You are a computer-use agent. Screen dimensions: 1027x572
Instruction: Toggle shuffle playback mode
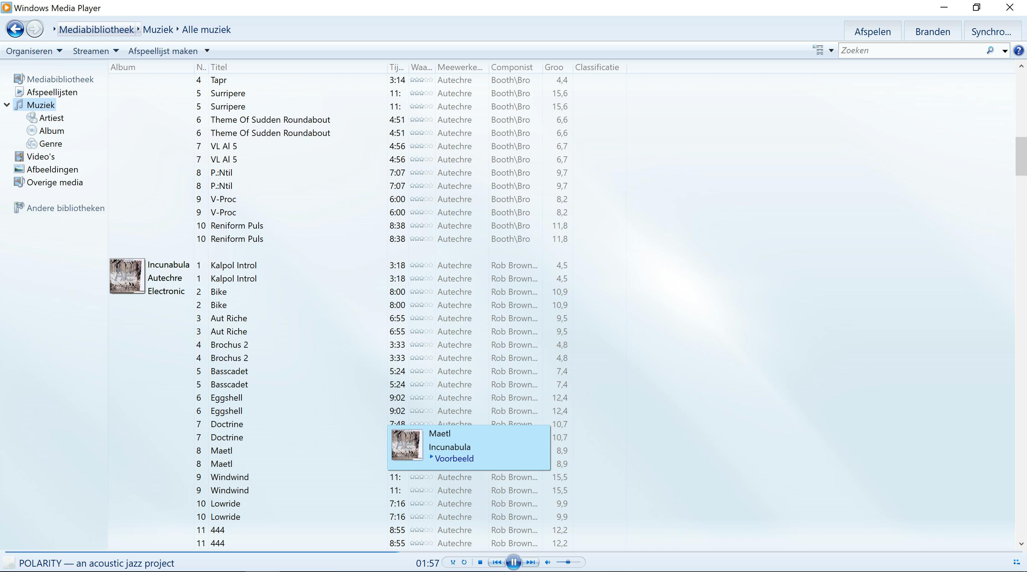pos(453,562)
